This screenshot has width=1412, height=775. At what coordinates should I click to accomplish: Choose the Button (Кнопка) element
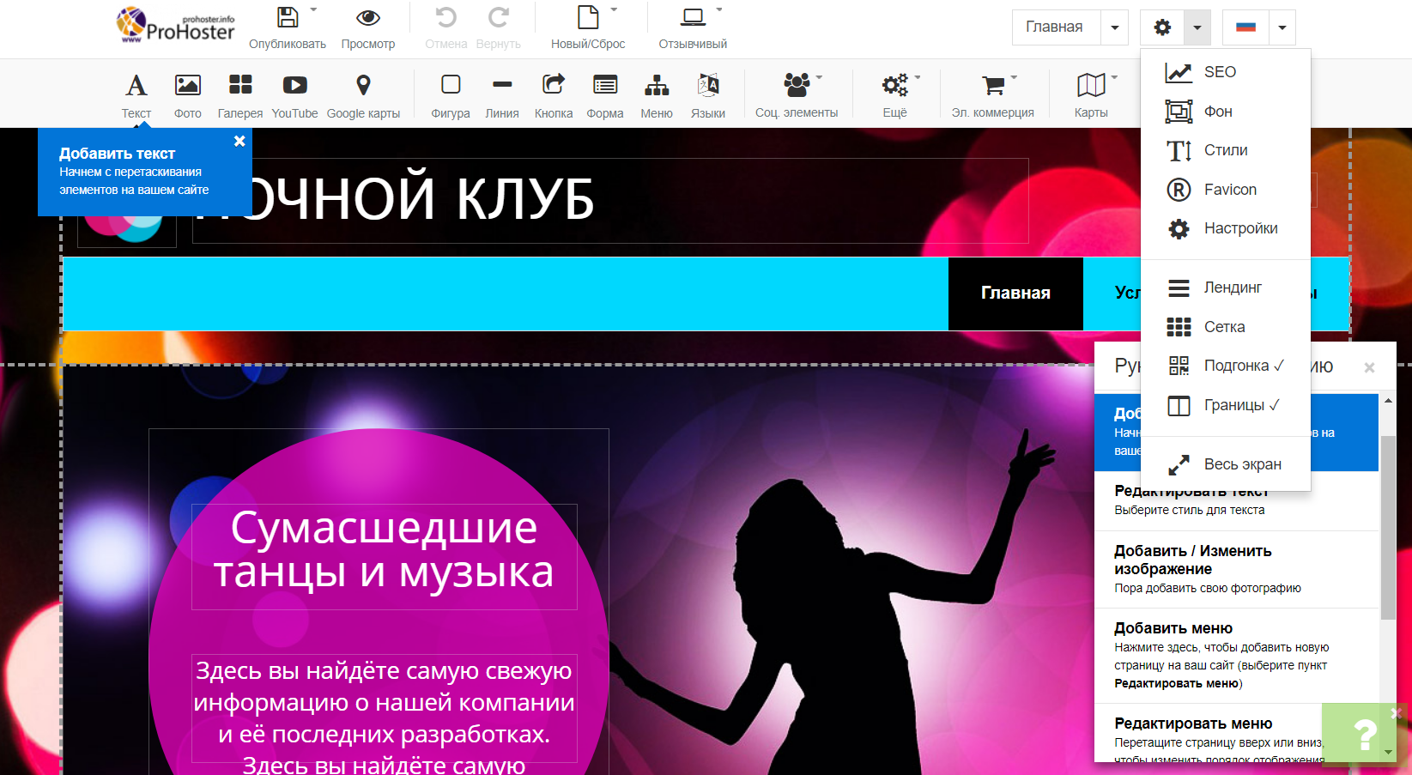pos(554,94)
